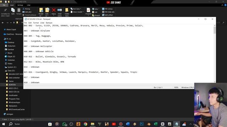Select the modloader folder in sidebar

coord(12,95)
